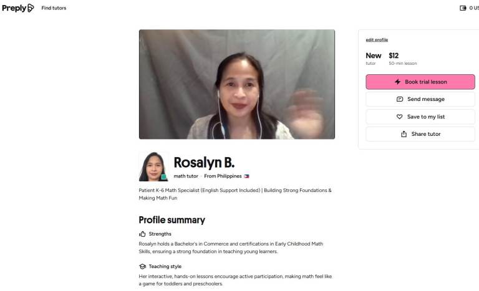
Task: Open the edit profile link
Action: [x=377, y=40]
